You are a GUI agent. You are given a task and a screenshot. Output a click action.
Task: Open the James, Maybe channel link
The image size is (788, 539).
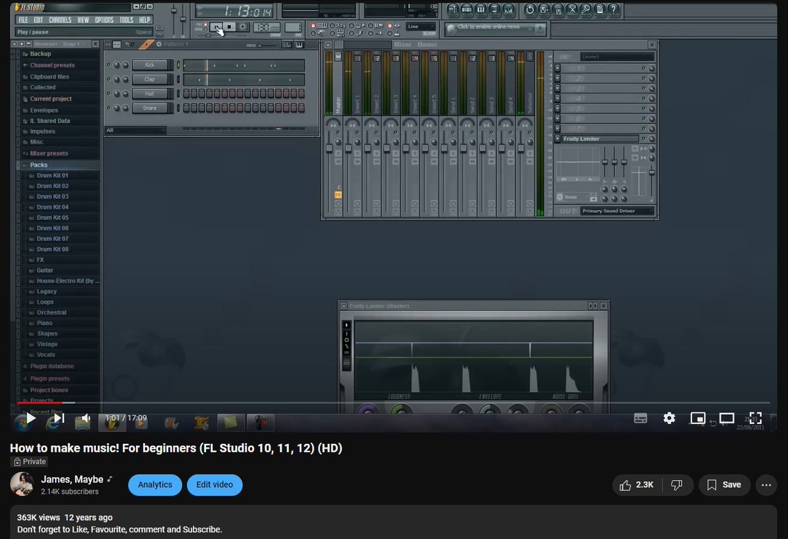(72, 479)
